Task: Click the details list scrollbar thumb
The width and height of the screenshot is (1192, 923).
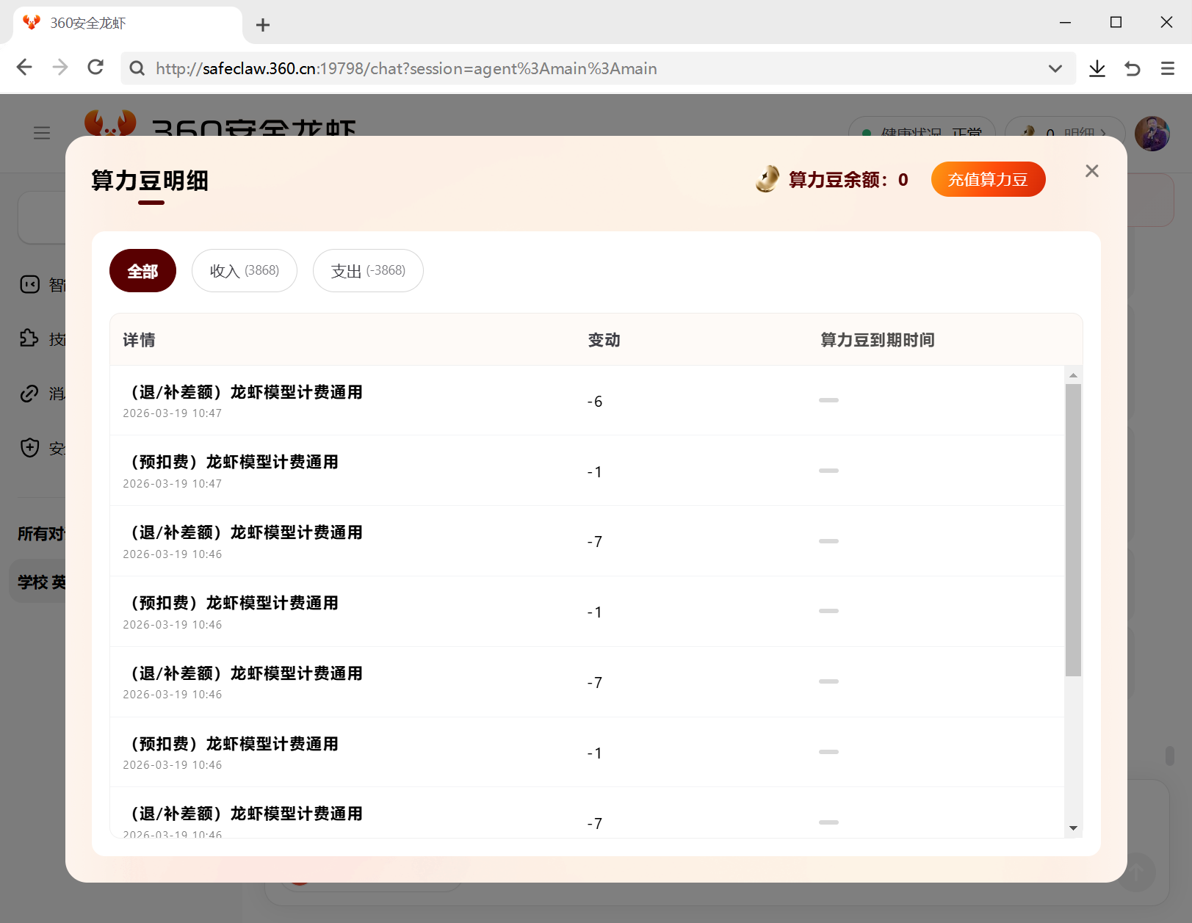Action: (x=1073, y=530)
